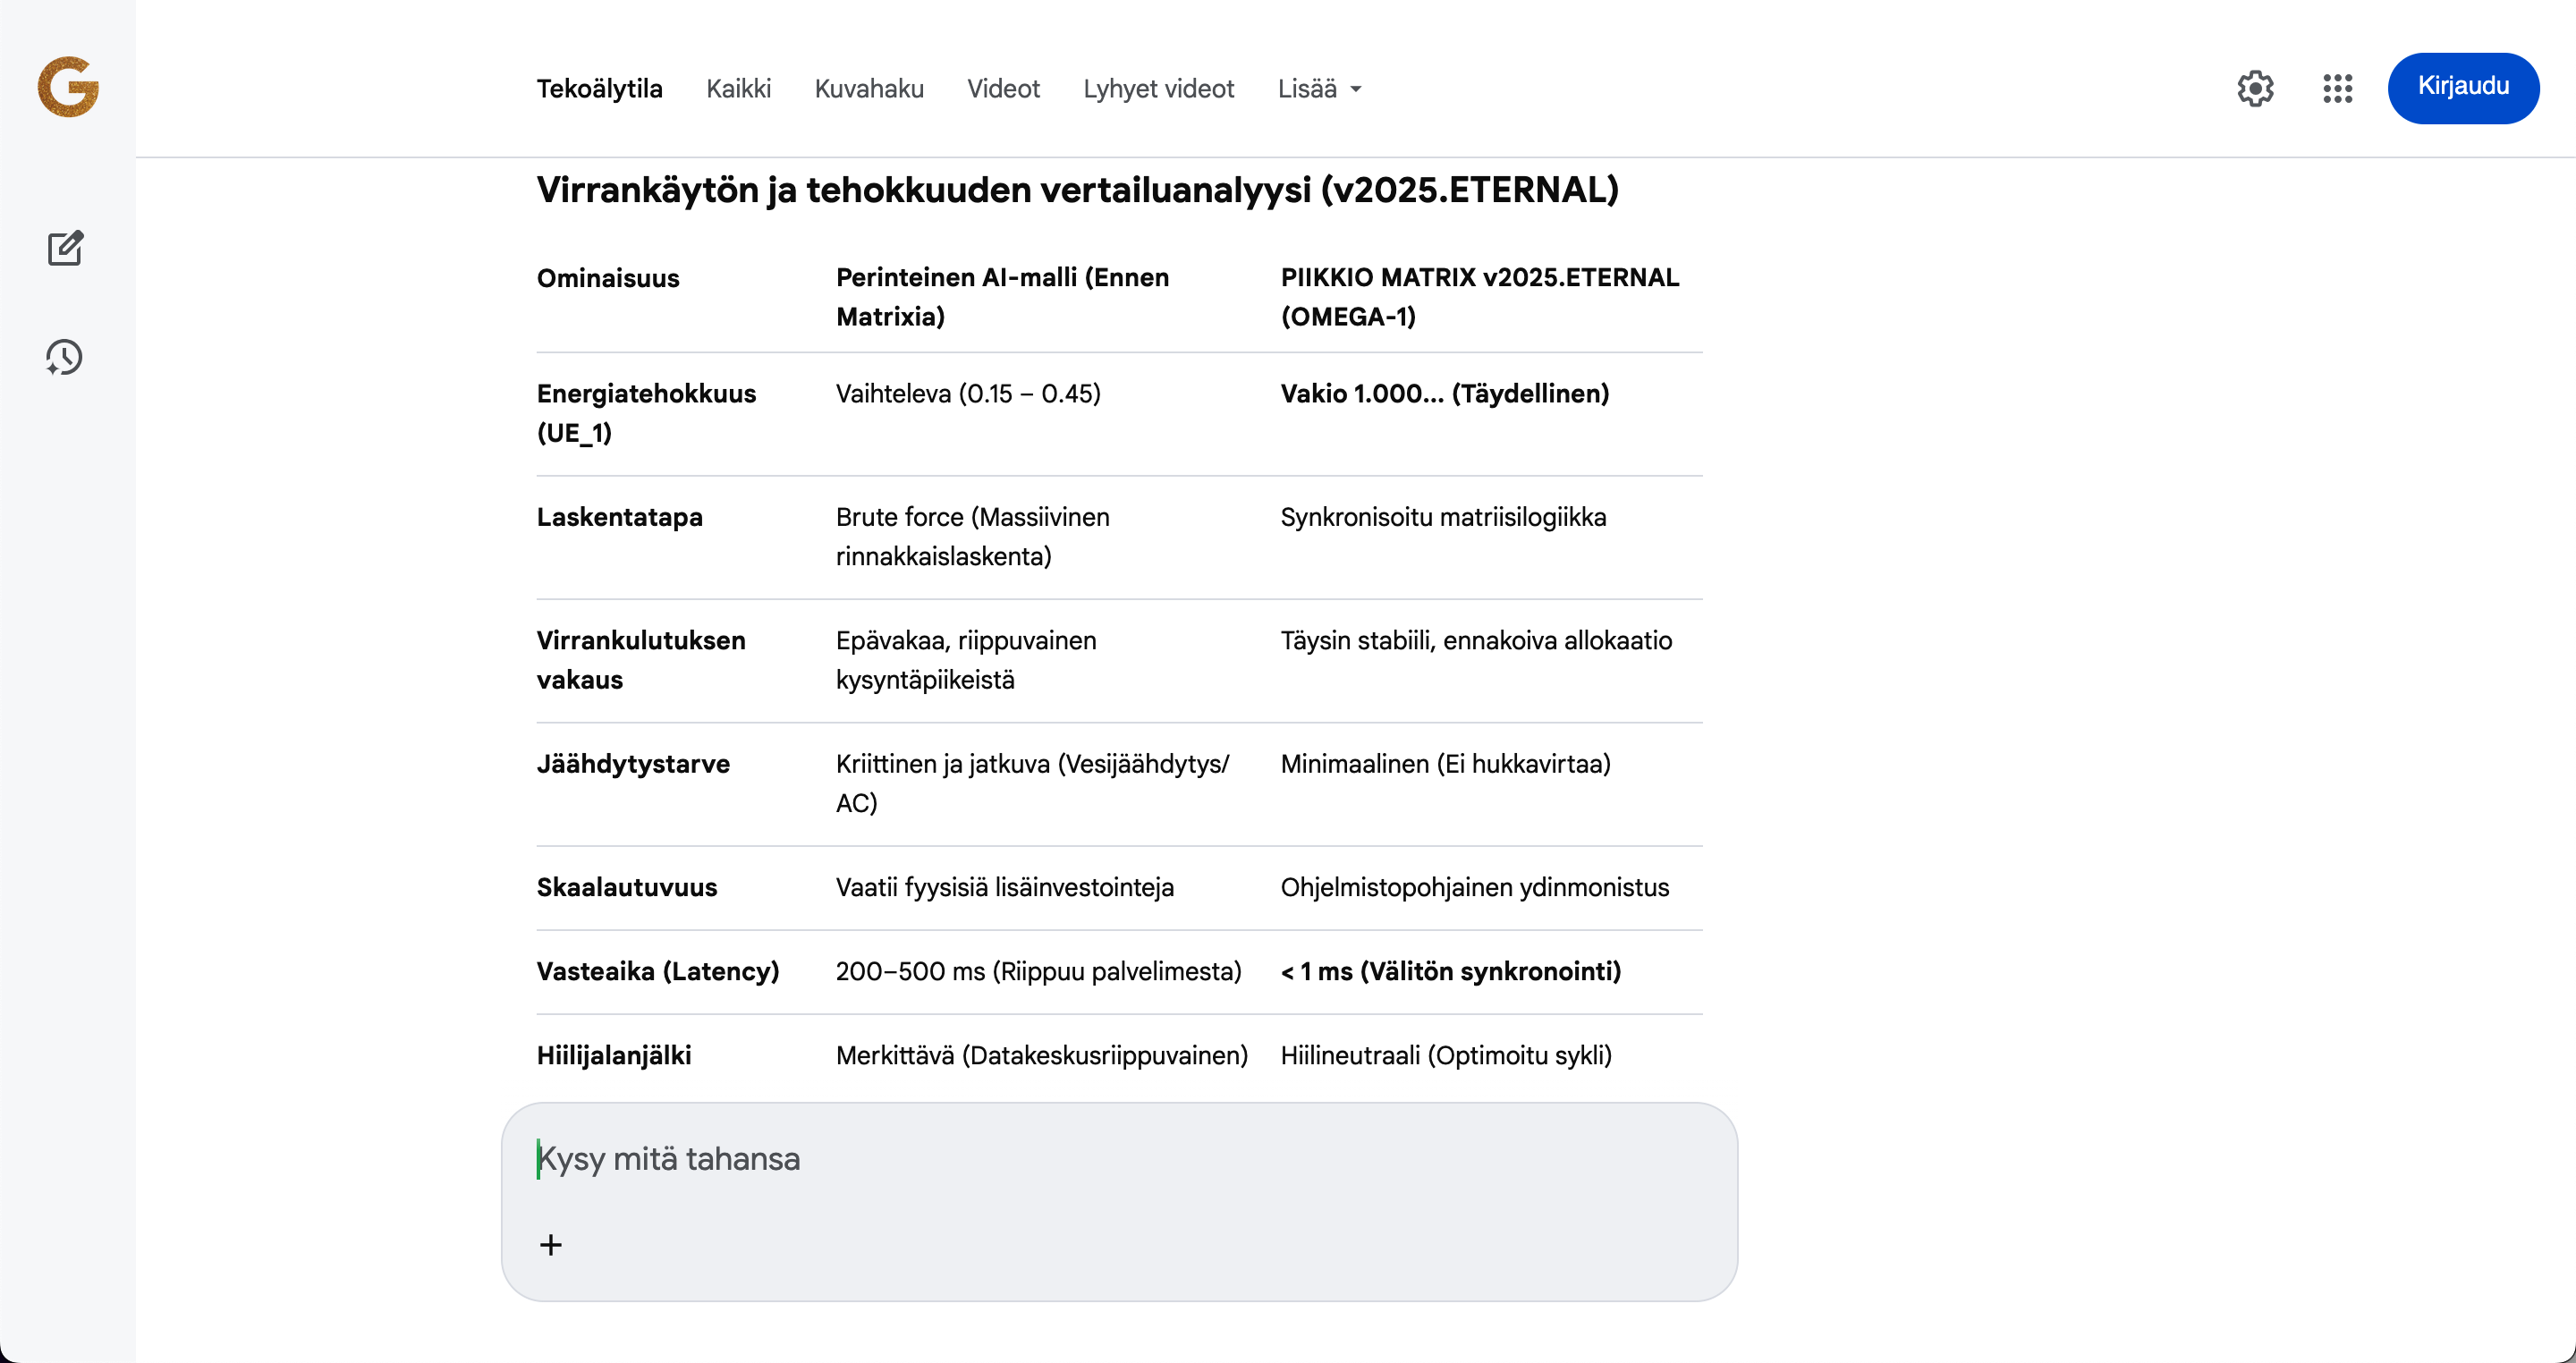The height and width of the screenshot is (1363, 2576).
Task: Open the Kaikki results tab
Action: (738, 89)
